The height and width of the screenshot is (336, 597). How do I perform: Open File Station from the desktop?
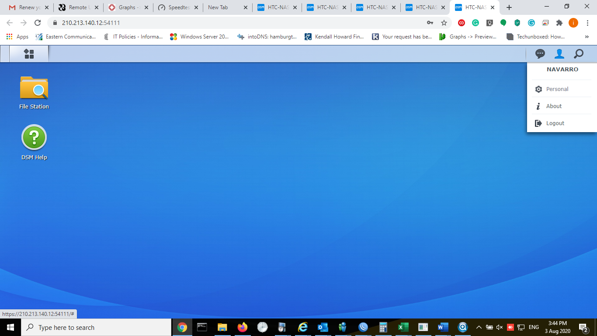click(34, 92)
